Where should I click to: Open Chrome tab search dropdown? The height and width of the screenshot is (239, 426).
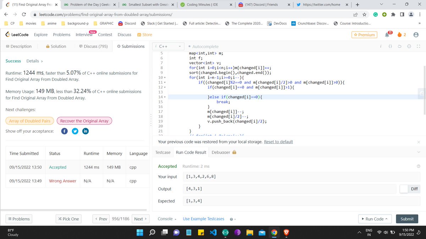coord(381,5)
